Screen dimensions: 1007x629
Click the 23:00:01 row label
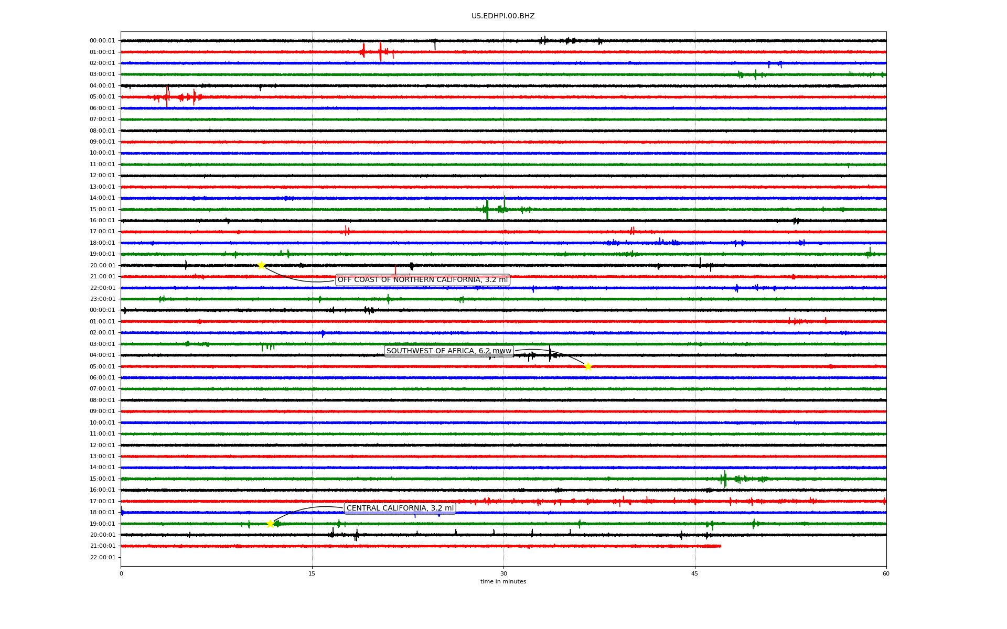click(x=102, y=299)
